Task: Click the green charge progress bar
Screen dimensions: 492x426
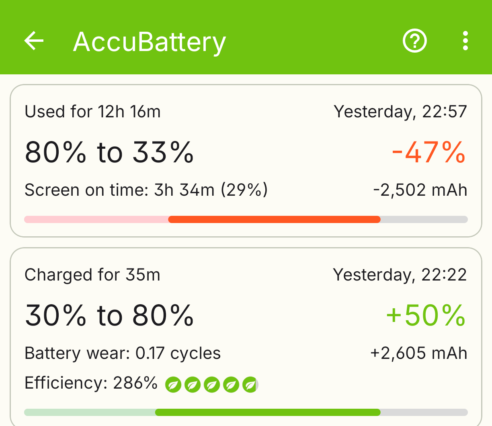Action: click(267, 412)
